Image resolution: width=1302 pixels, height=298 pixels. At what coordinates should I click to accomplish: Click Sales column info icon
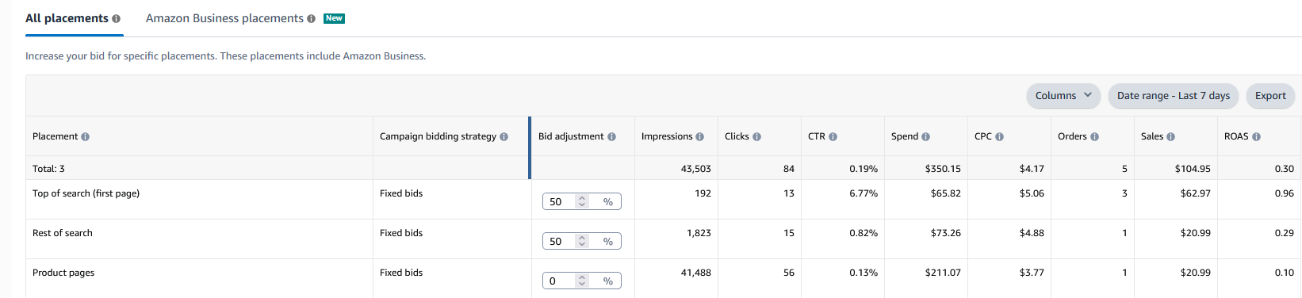point(1171,137)
